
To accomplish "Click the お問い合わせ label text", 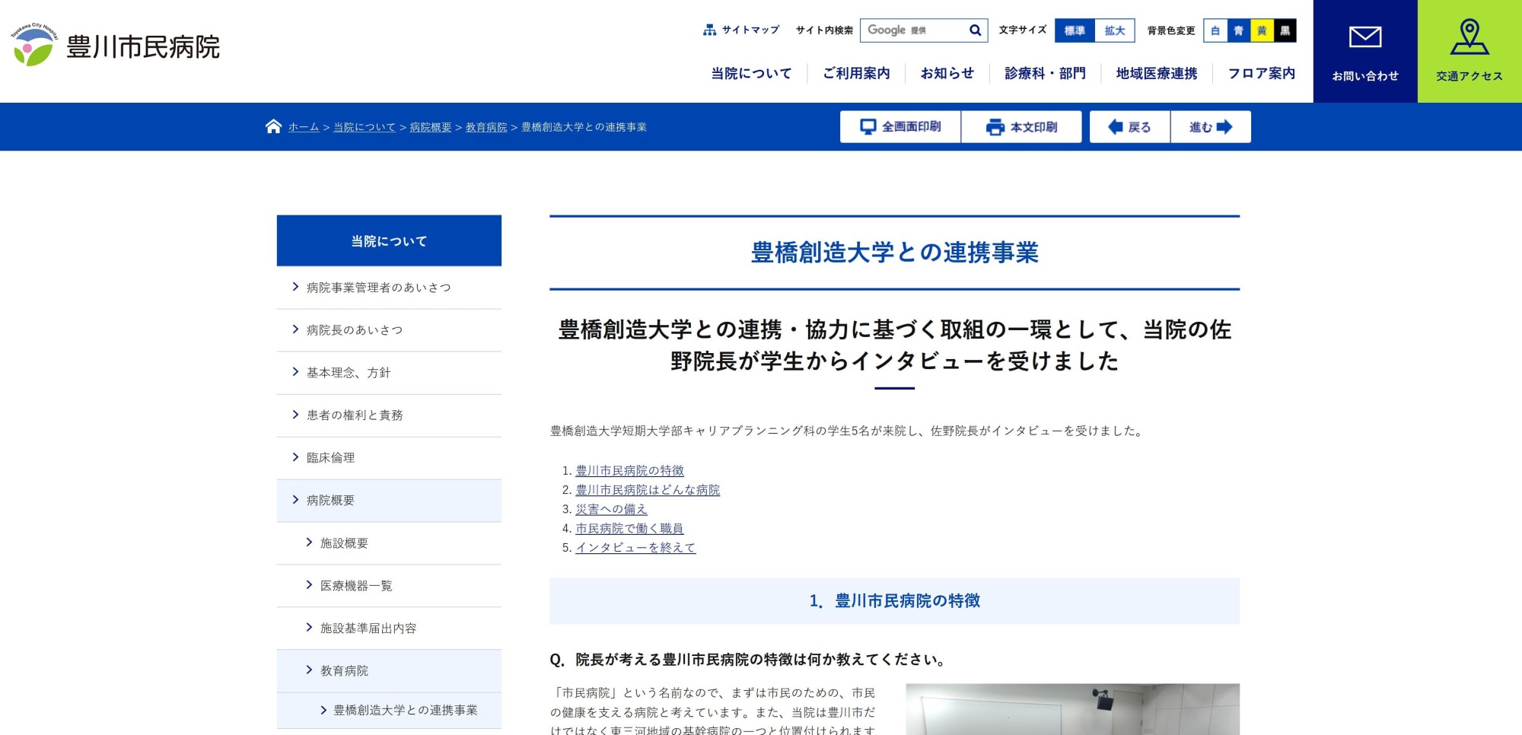I will coord(1365,76).
